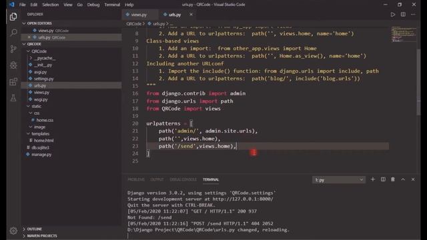Close the terminal panel
Image resolution: width=427 pixels, height=240 pixels.
(413, 179)
